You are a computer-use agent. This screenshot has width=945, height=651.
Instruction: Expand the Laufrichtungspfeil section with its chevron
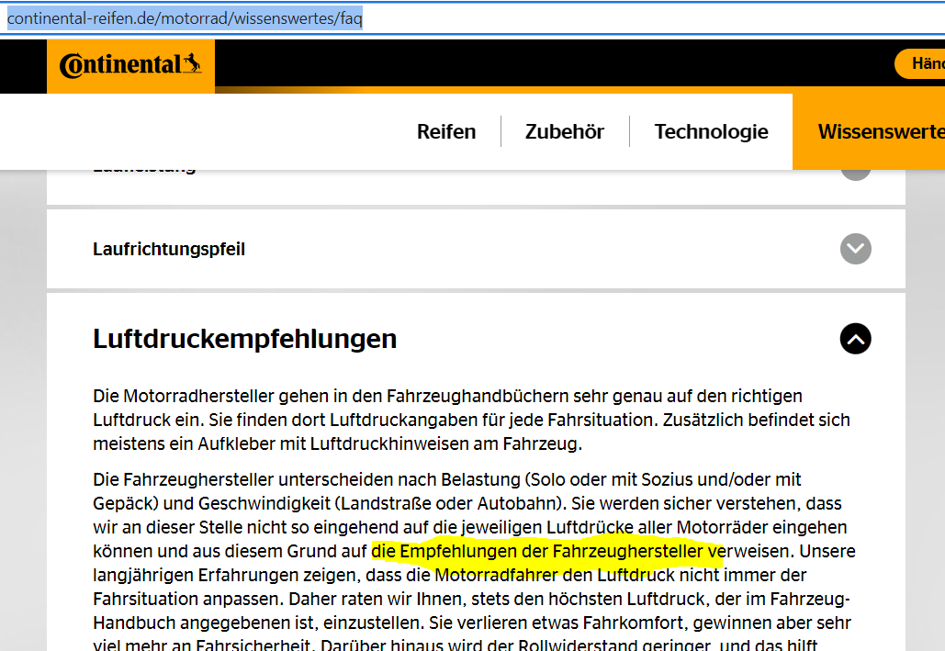tap(855, 249)
